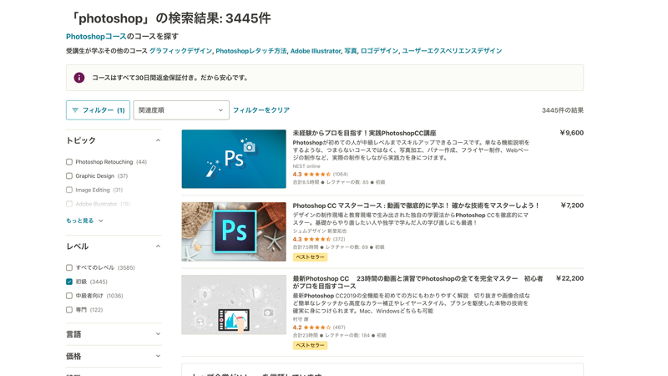This screenshot has height=376, width=668.
Task: Click the 3445件の結果 count text
Action: click(x=562, y=110)
